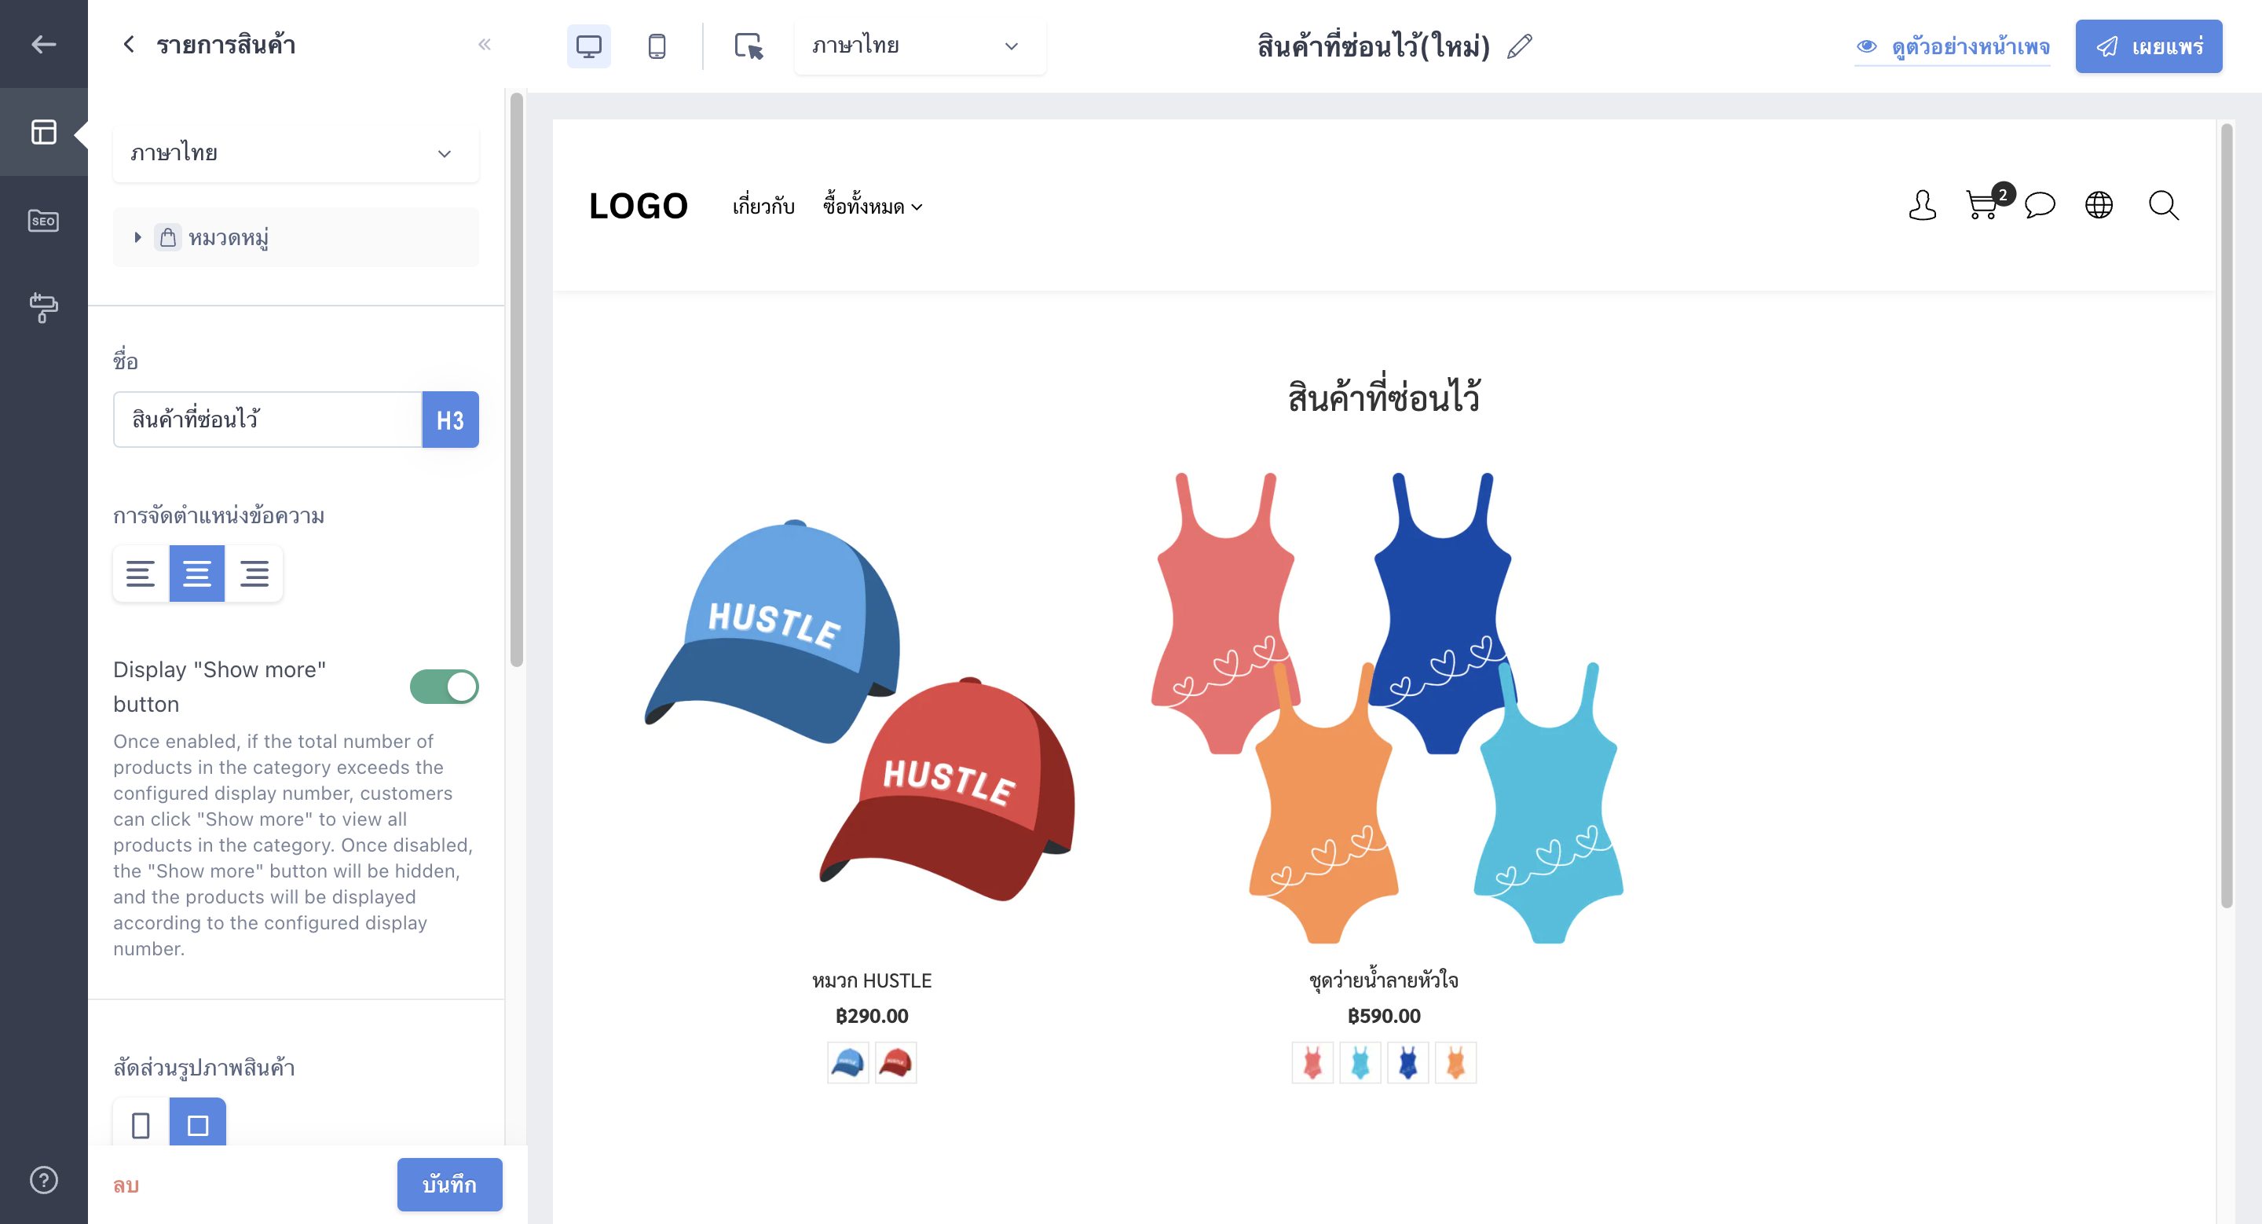This screenshot has width=2262, height=1224.
Task: Activate the element selector cursor tool
Action: tap(749, 46)
